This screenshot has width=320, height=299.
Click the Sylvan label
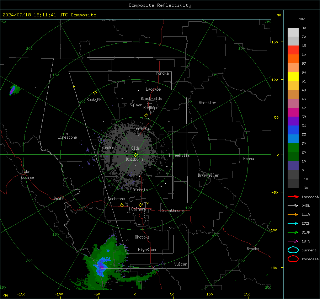coord(136,105)
